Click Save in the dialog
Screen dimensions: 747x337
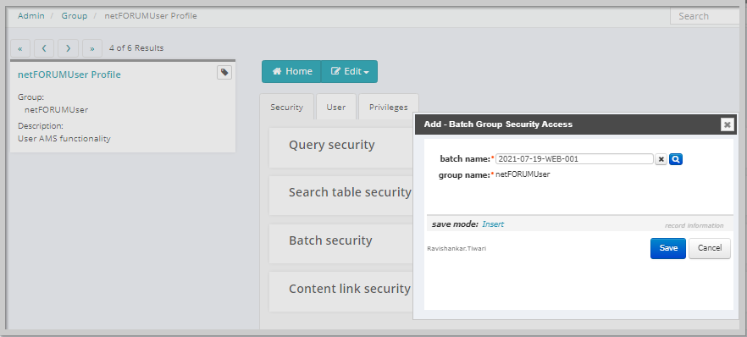668,248
